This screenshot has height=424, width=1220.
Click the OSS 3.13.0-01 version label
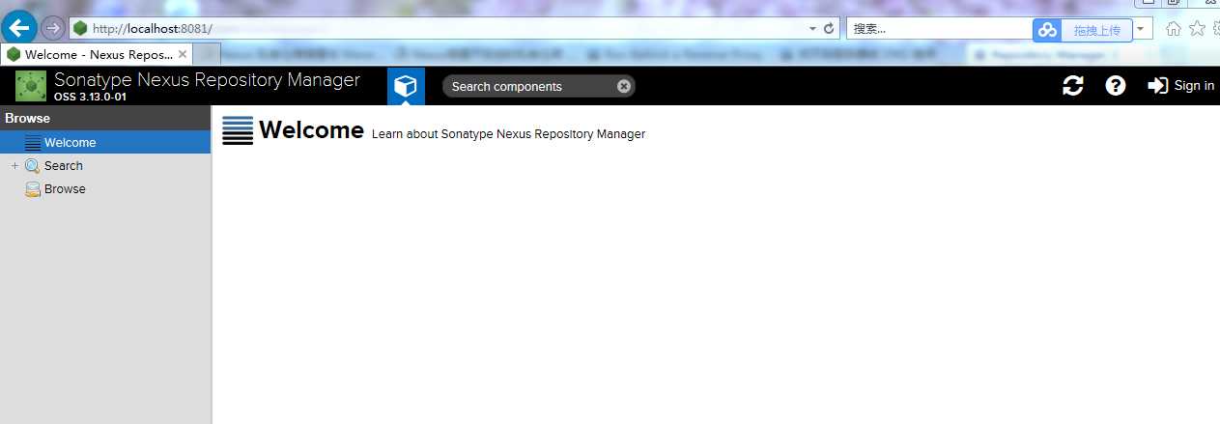pyautogui.click(x=90, y=97)
